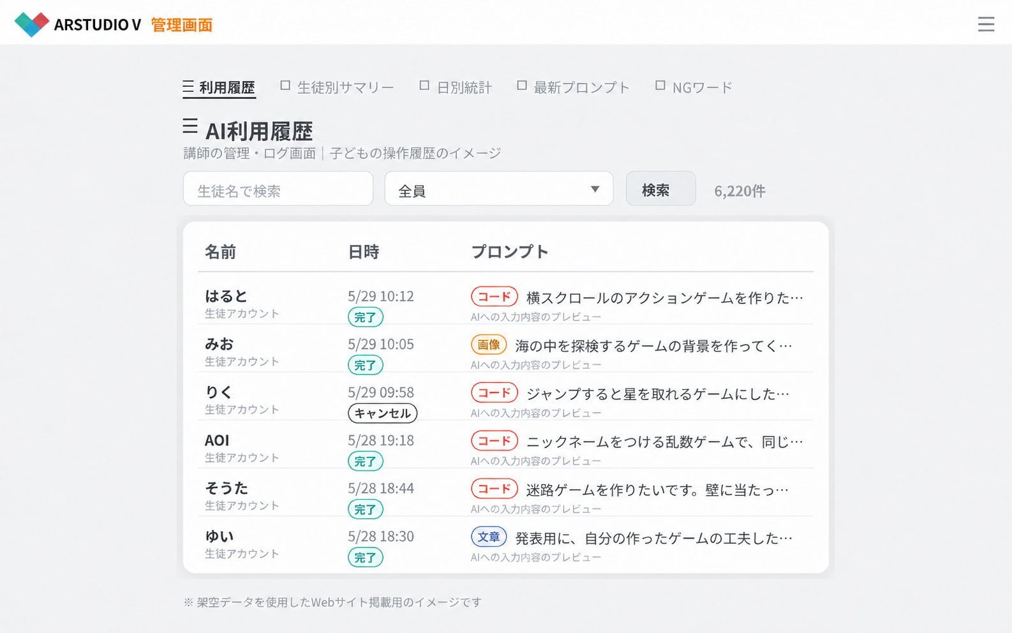Screen dimensions: 1012x633
Task: Open the NGワード tab
Action: [694, 87]
